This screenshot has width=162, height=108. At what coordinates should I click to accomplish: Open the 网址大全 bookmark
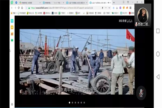click(30, 13)
